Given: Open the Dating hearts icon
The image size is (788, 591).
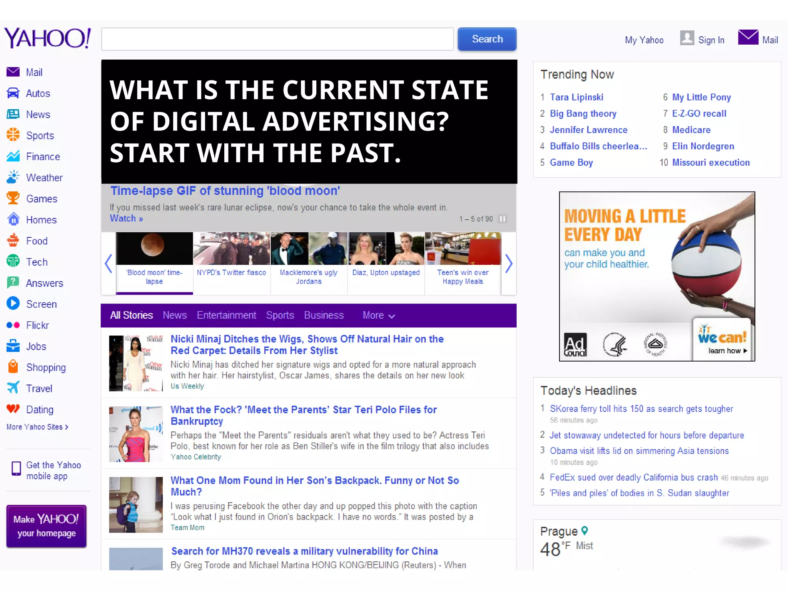Looking at the screenshot, I should (13, 409).
